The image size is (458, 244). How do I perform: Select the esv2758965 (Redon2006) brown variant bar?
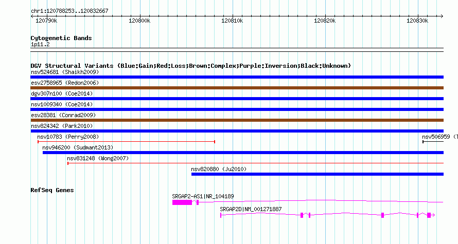237,88
